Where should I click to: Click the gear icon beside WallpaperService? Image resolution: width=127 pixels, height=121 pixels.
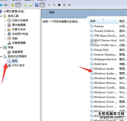tap(92, 59)
